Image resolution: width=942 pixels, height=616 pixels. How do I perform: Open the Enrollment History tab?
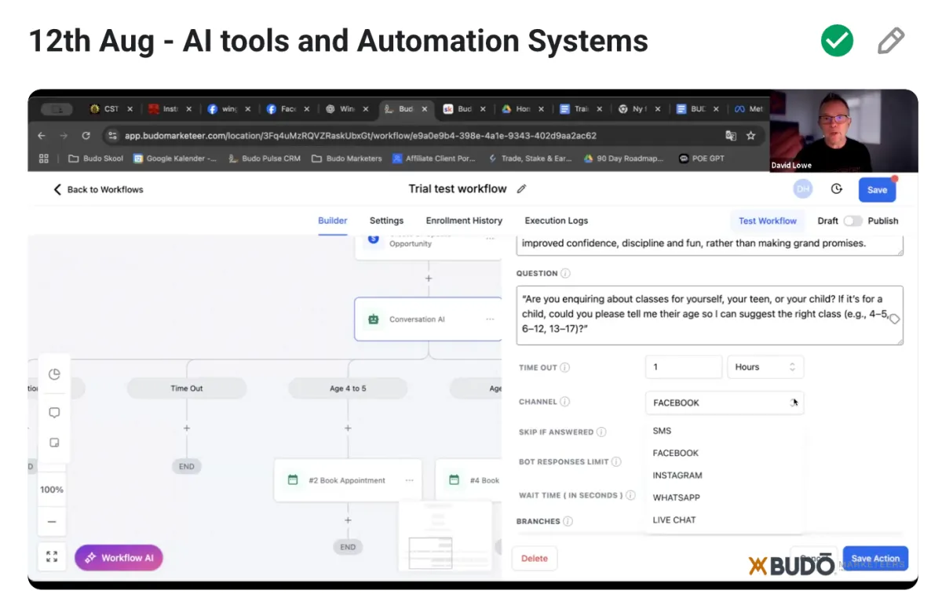464,221
